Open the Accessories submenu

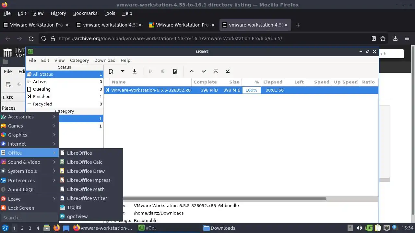tap(29, 116)
